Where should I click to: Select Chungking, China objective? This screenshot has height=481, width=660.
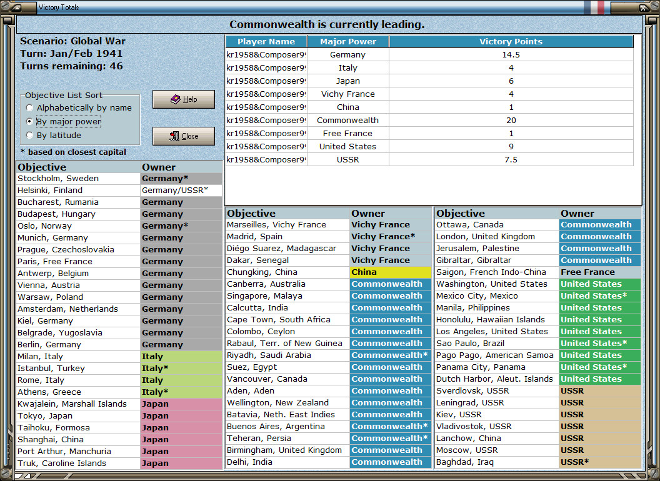[x=287, y=272]
